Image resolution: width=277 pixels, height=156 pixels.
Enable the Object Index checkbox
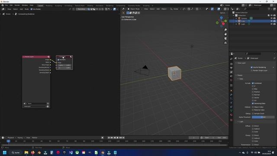click(253, 107)
